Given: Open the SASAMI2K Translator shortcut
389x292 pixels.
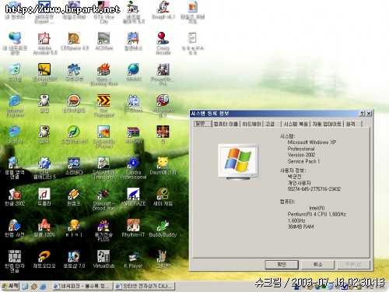Looking at the screenshot, I should (103, 167).
